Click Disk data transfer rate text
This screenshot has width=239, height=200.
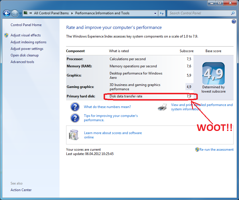coord(126,96)
